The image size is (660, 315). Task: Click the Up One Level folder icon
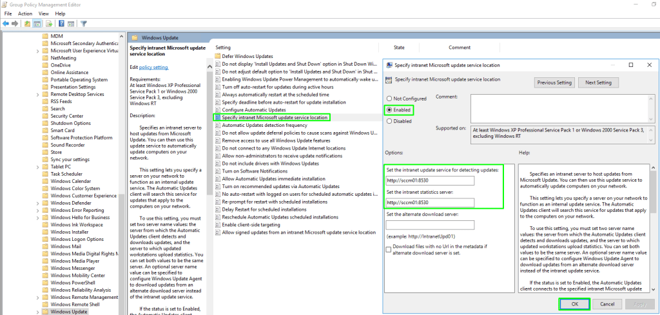28,24
